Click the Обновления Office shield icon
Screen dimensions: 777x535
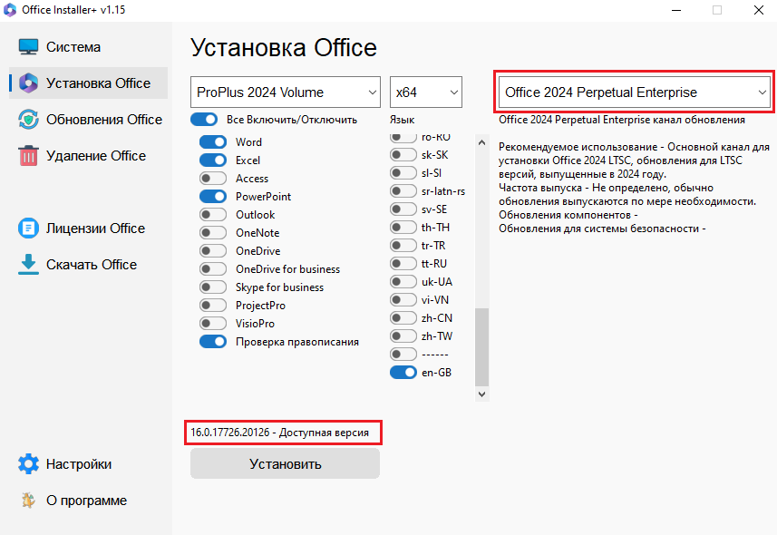pos(28,119)
